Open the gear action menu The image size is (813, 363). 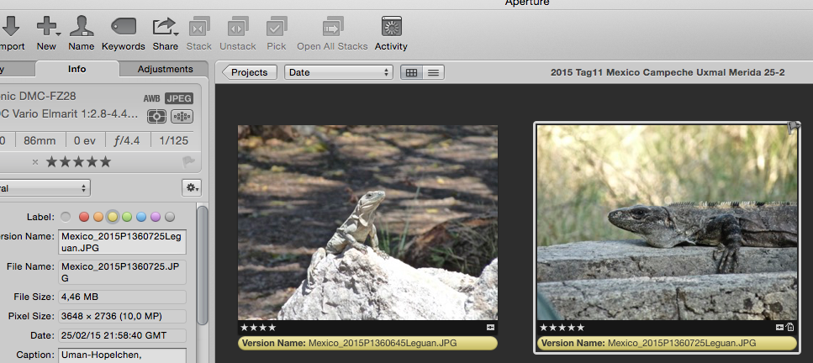point(192,187)
